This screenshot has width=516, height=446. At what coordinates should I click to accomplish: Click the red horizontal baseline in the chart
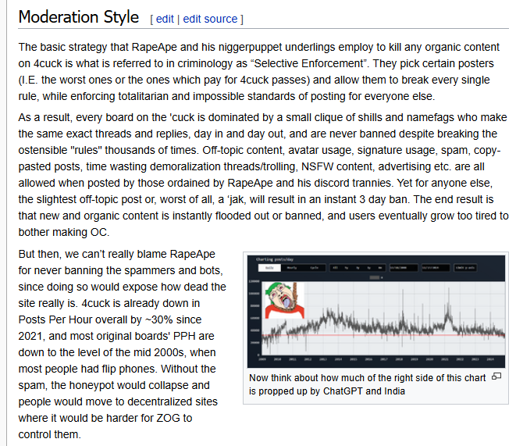pos(383,335)
